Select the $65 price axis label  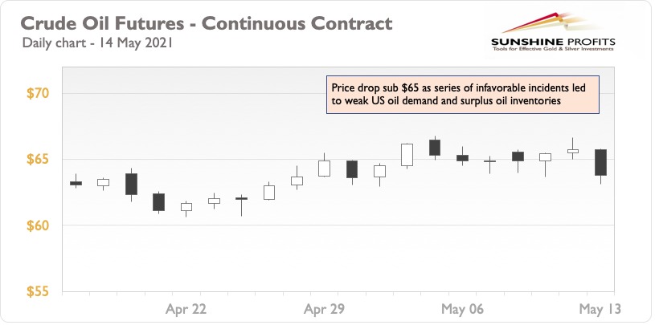click(38, 160)
